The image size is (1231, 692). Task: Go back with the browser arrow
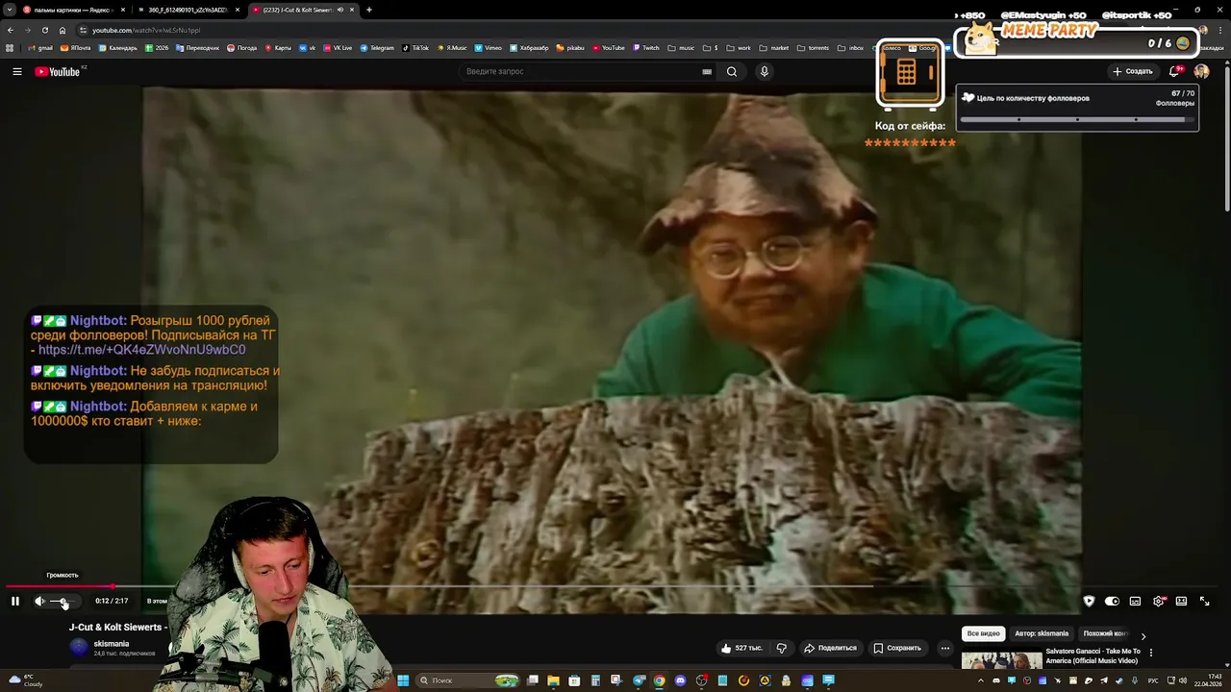click(x=10, y=30)
